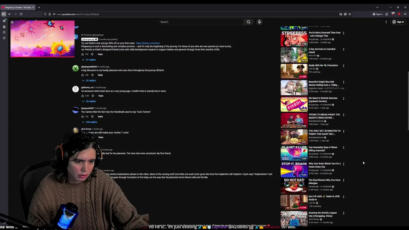Open YouTube settings three-dot menu near Sign in
Viewport: 409px width, 230px height.
pyautogui.click(x=386, y=22)
